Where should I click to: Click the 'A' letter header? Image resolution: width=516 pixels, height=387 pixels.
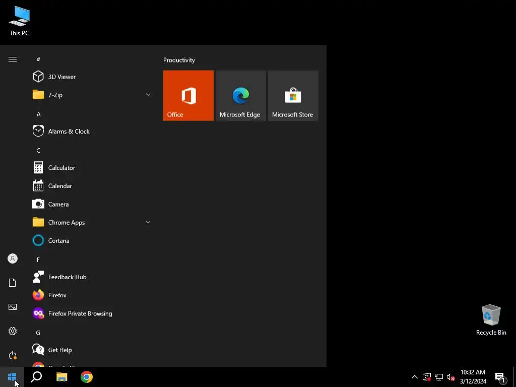pyautogui.click(x=38, y=114)
